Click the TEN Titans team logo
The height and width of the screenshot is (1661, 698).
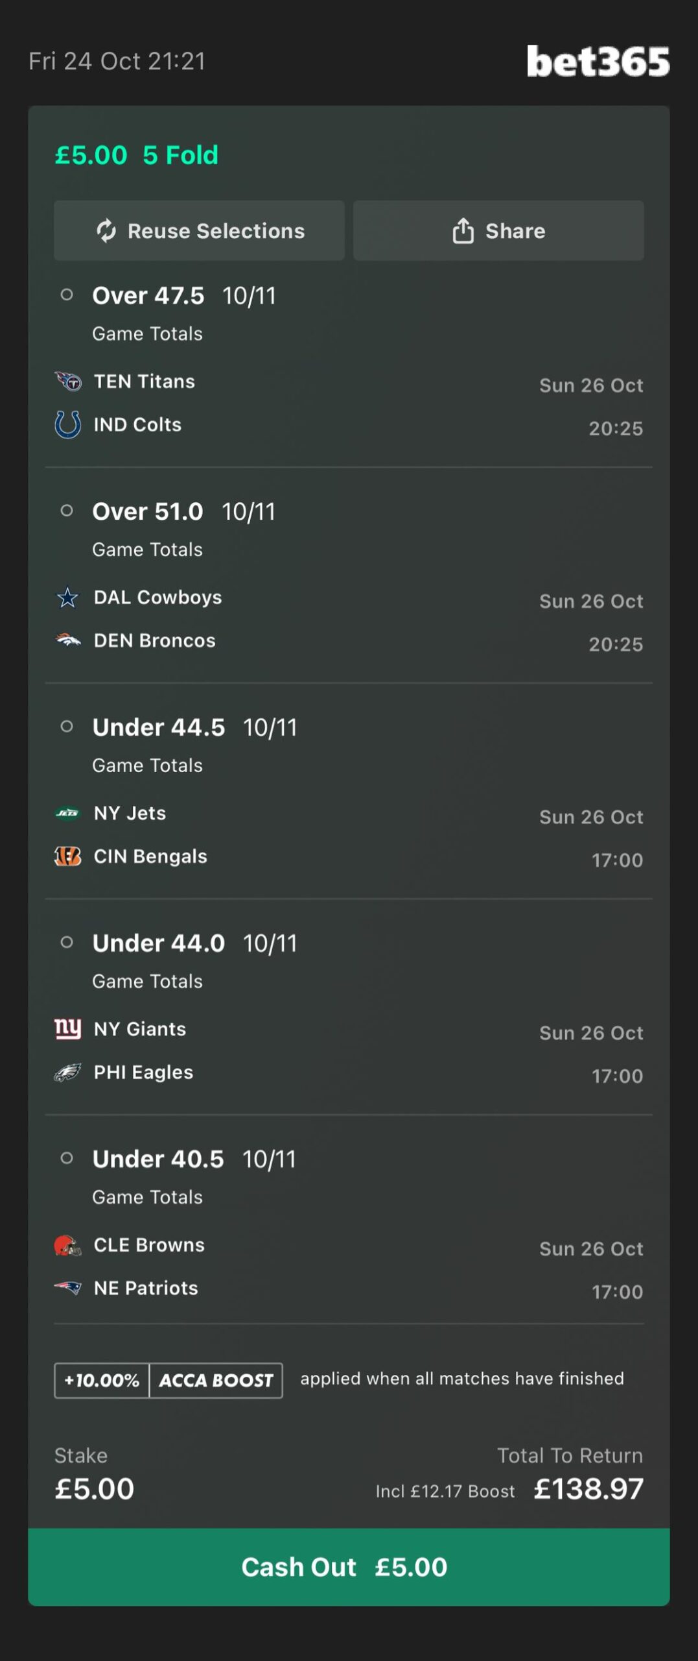click(68, 382)
